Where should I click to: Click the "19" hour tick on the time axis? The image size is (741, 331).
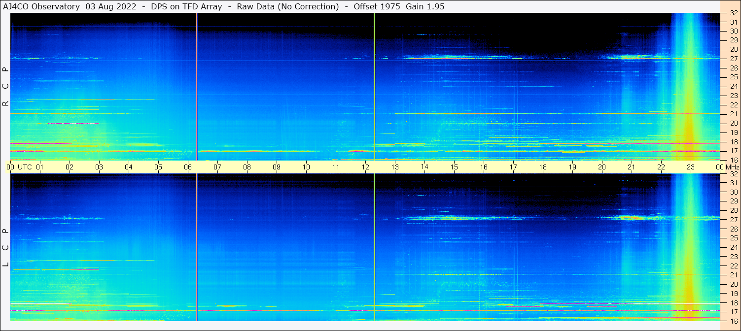click(x=572, y=167)
